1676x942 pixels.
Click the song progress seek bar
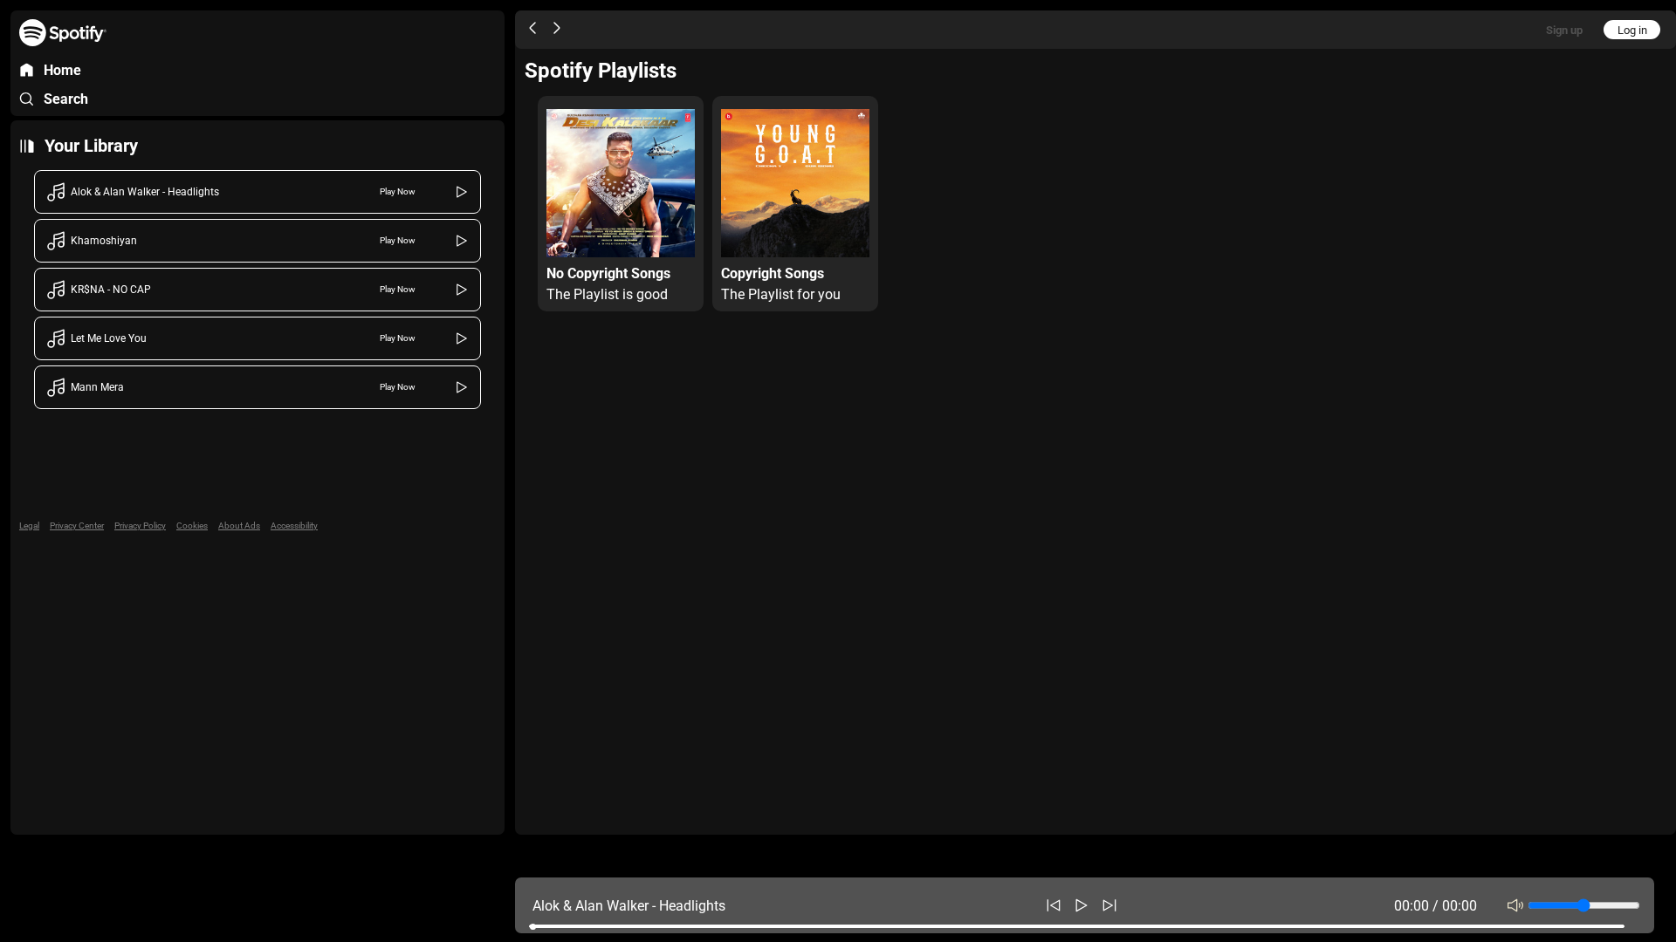(1077, 926)
